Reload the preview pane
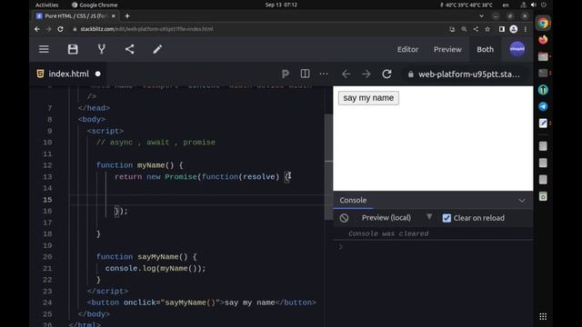Image resolution: width=582 pixels, height=327 pixels. click(386, 74)
